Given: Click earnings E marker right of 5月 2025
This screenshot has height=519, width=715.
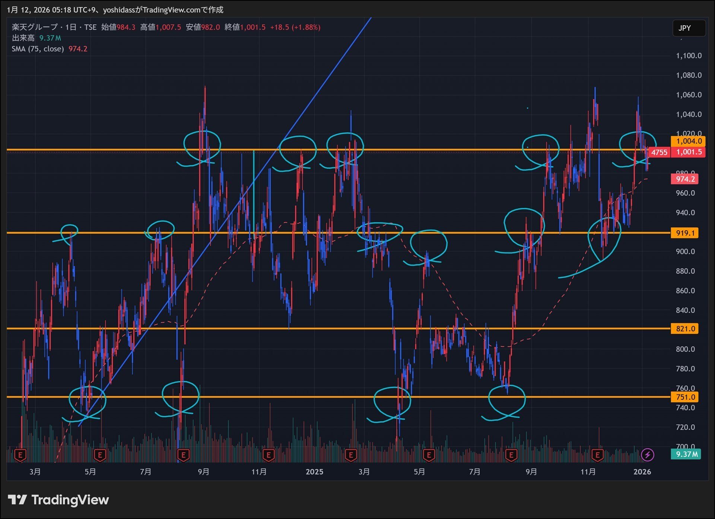Looking at the screenshot, I should pos(429,455).
